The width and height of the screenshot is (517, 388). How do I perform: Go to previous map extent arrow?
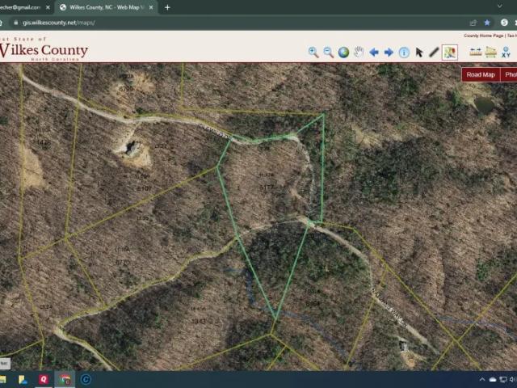click(x=374, y=53)
